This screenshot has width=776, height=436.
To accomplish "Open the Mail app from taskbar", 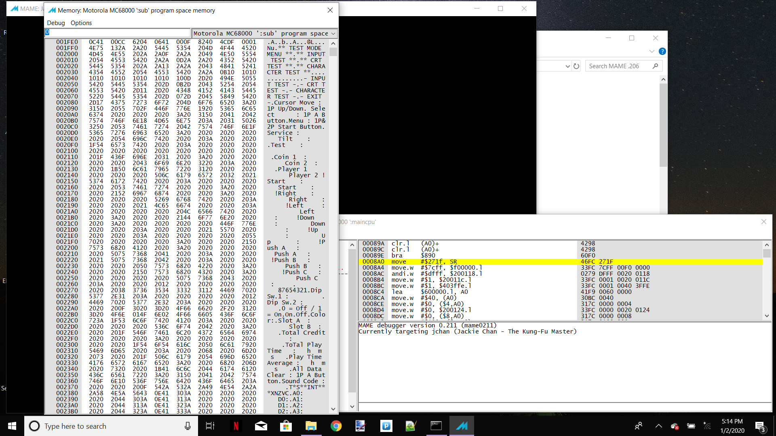I will point(261,426).
